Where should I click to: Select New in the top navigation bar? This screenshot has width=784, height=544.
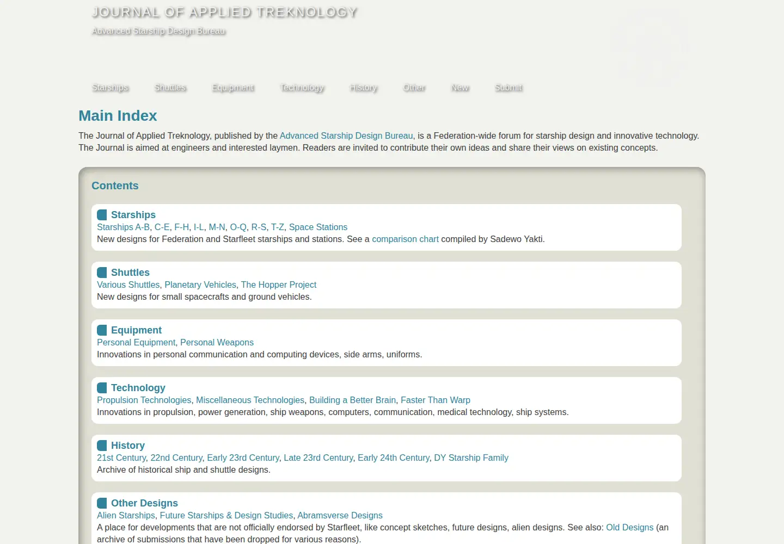click(460, 88)
